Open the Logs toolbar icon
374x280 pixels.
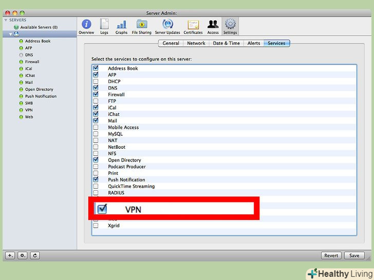(104, 27)
